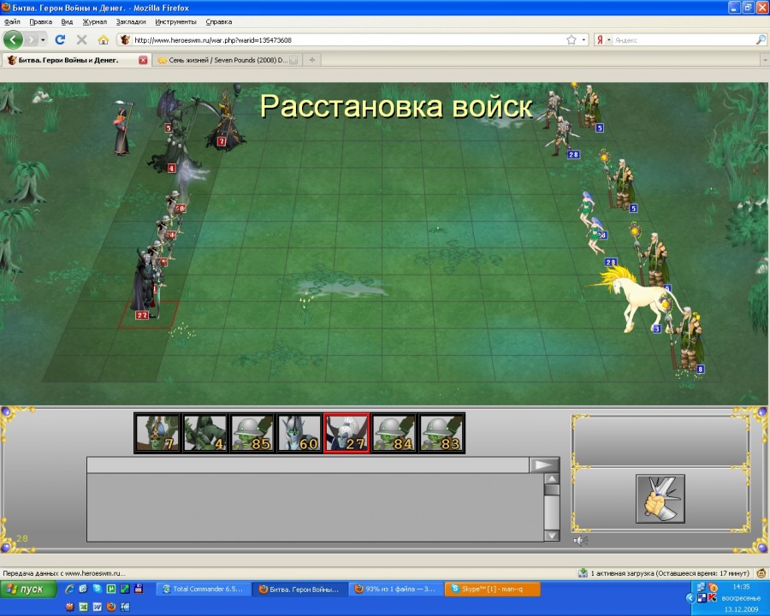Open the back/forward history dropdown
The width and height of the screenshot is (770, 616).
[44, 40]
